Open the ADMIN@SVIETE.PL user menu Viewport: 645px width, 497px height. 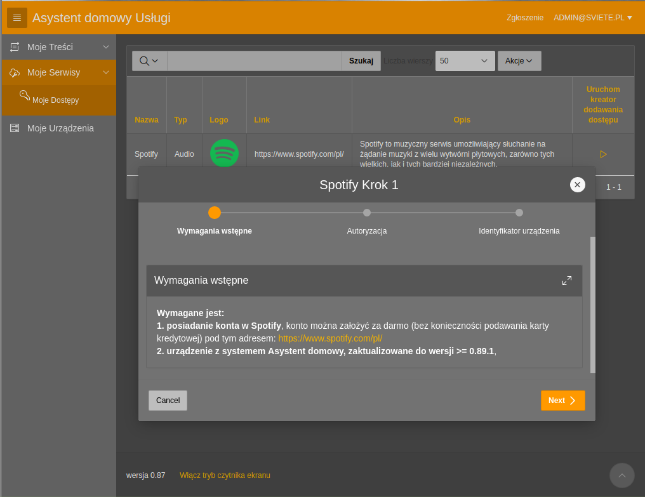[593, 18]
